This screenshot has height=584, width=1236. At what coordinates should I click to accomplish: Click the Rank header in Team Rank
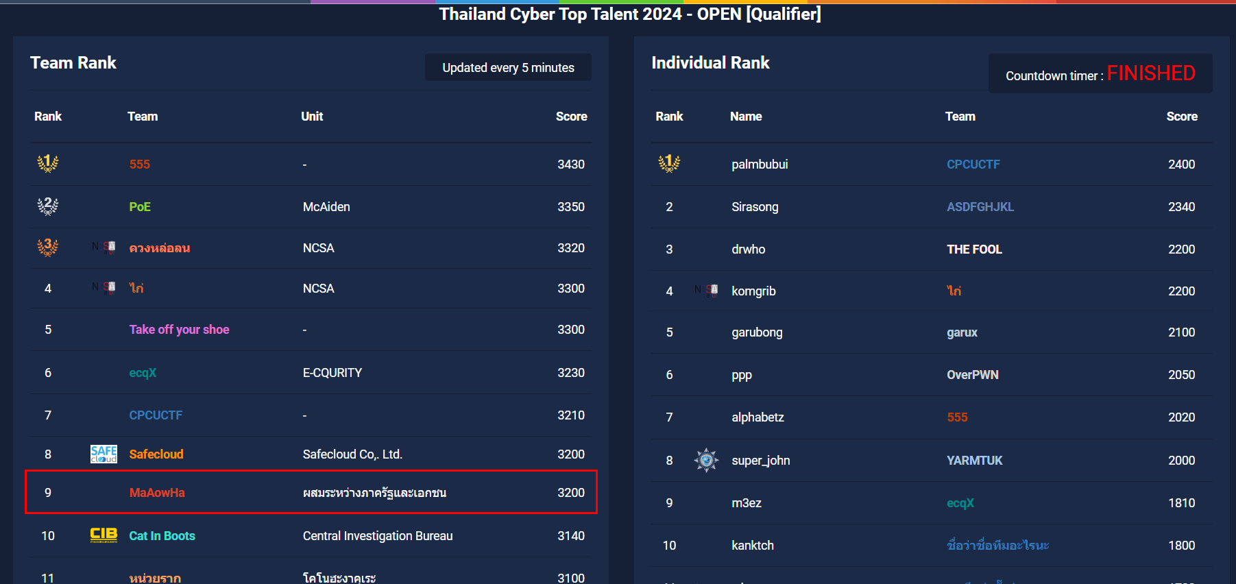48,117
